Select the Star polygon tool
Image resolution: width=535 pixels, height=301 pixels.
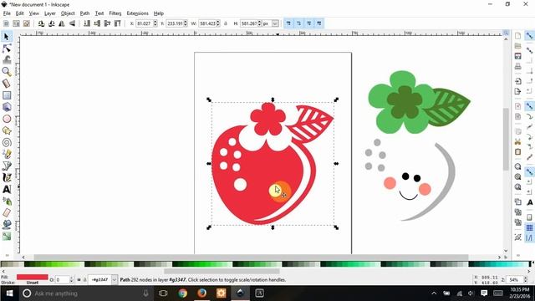click(7, 130)
